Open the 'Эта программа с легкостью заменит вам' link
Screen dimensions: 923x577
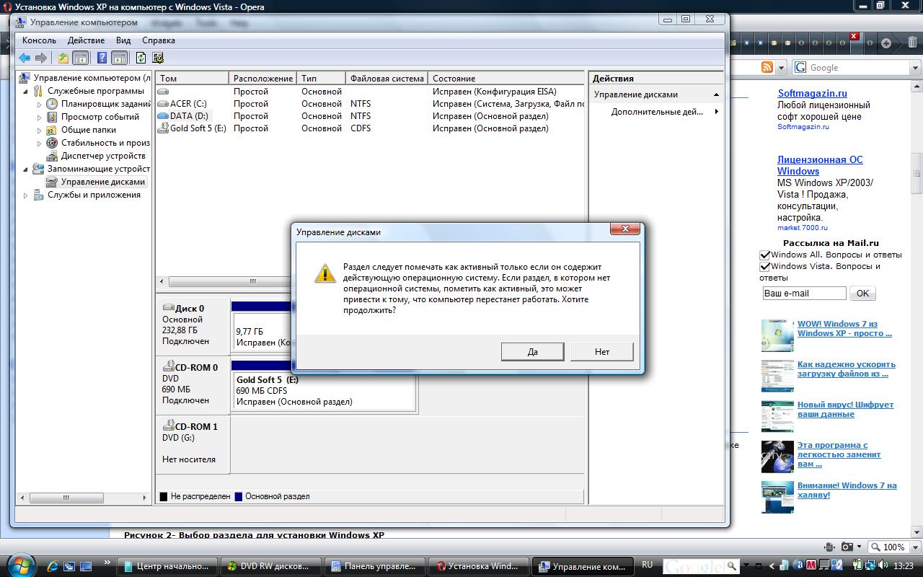tap(839, 454)
